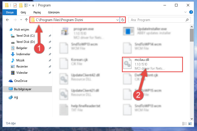Screen dimensions: 197x131
Task: Click the vertical scrollbar thumb
Action: click(192, 35)
